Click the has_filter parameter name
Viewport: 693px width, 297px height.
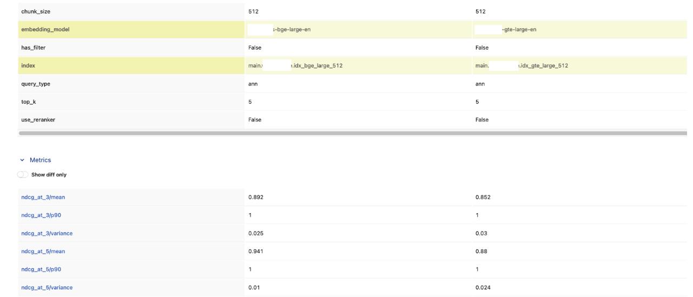(34, 48)
